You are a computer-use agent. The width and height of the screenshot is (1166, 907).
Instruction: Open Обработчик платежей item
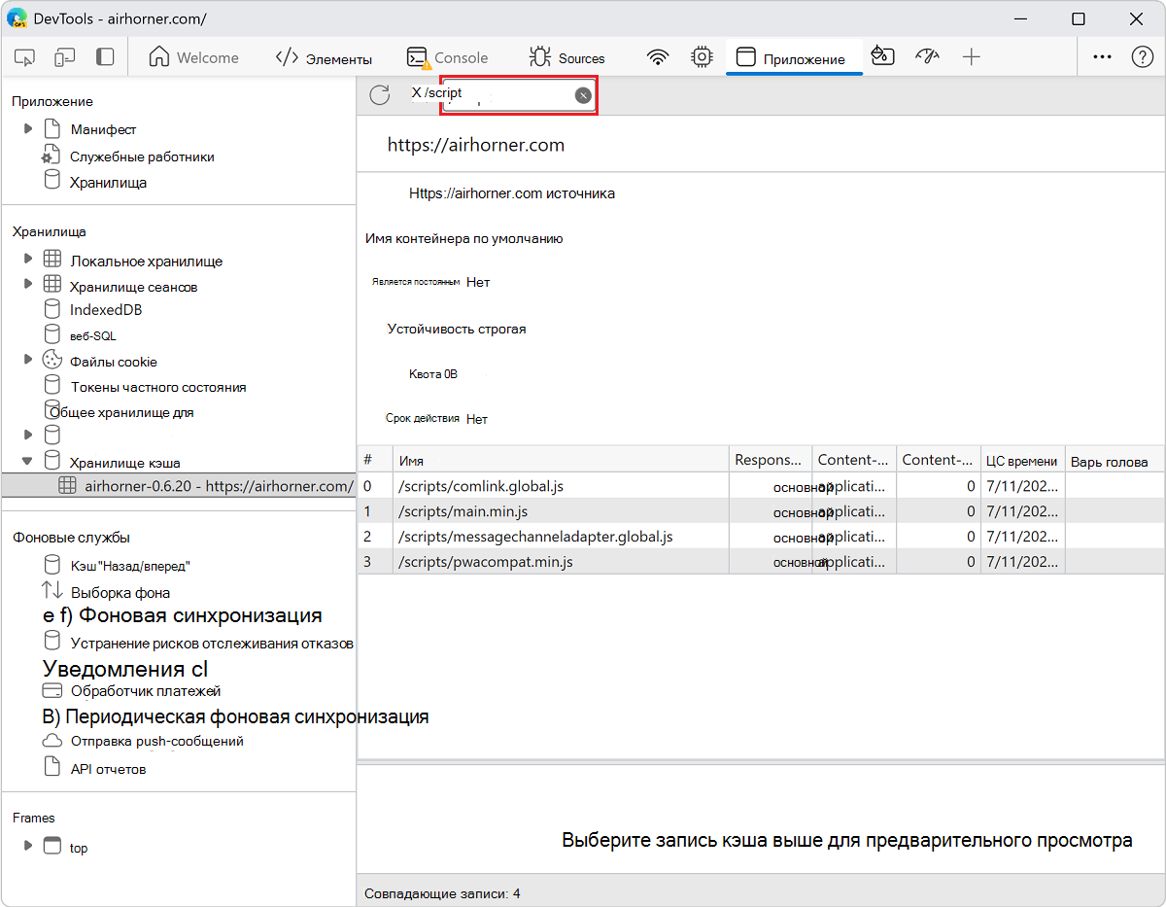tap(146, 691)
